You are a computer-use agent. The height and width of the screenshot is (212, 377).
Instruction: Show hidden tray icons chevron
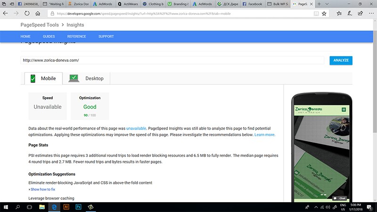coord(316,207)
